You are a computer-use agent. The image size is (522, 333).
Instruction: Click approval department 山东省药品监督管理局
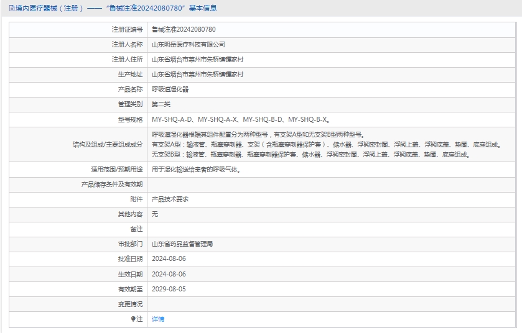[182, 244]
